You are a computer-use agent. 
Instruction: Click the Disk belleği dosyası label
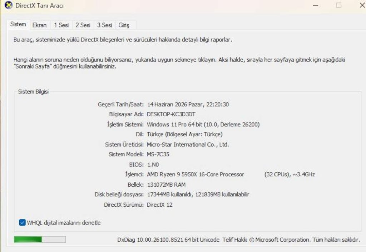point(119,195)
